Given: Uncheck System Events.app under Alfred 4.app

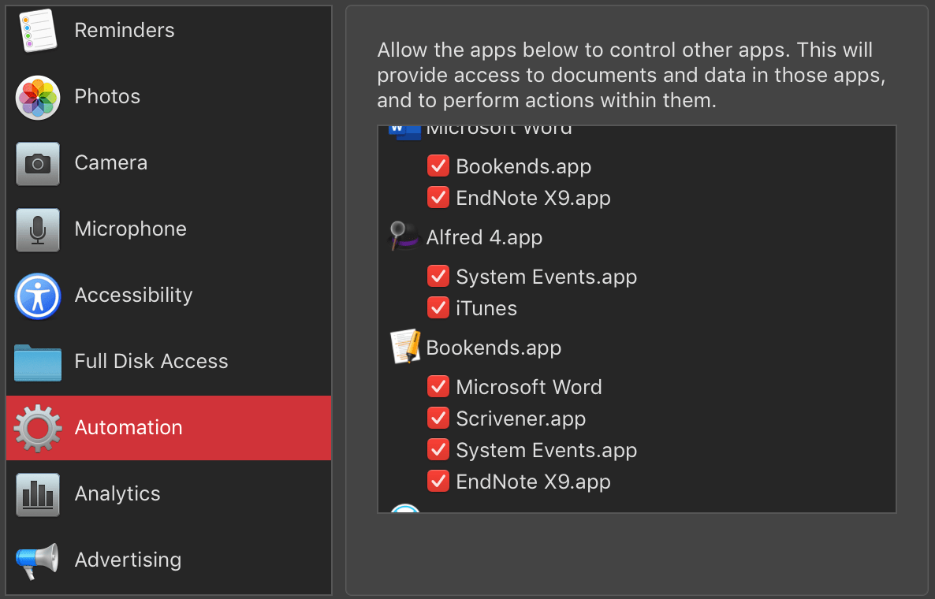Looking at the screenshot, I should [x=438, y=276].
